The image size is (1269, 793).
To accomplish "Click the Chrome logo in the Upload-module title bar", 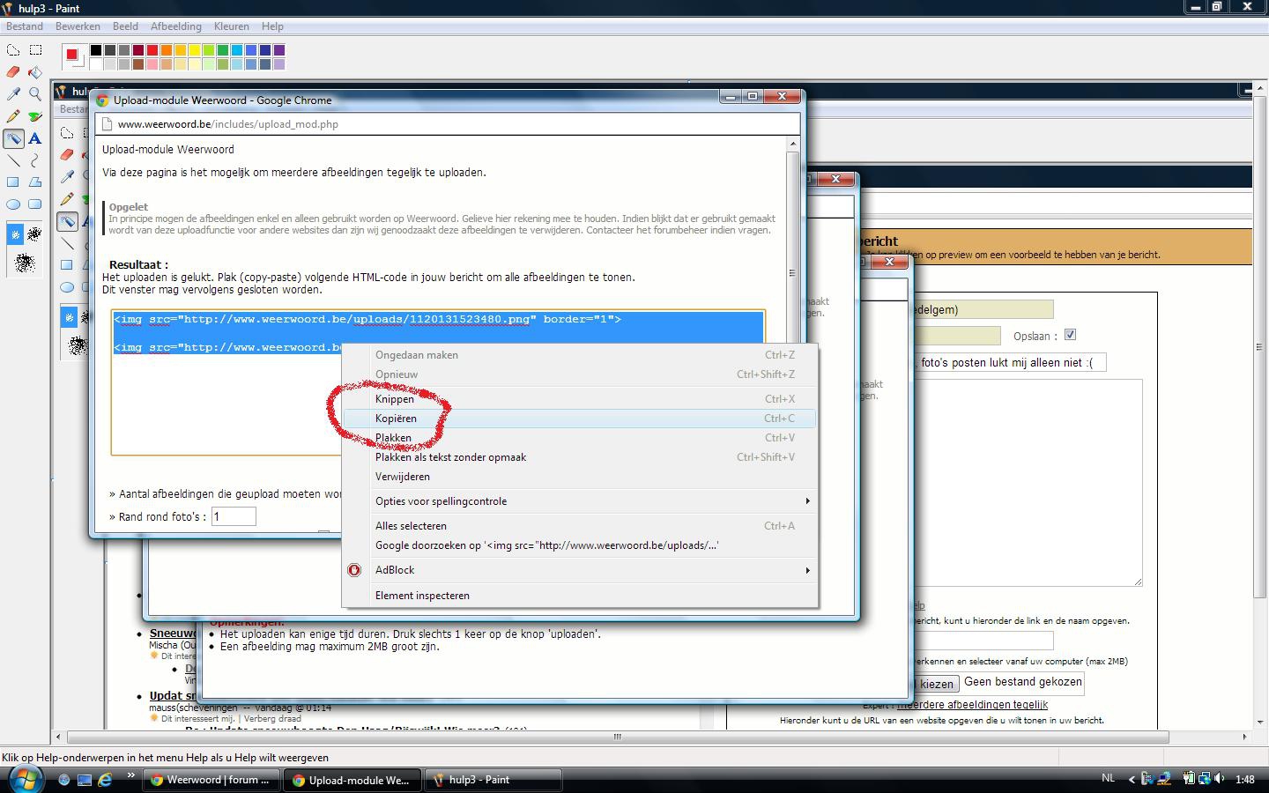I will (x=102, y=100).
